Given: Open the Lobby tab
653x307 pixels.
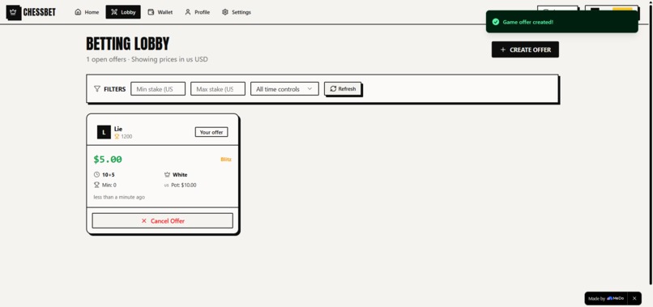Looking at the screenshot, I should click(123, 12).
